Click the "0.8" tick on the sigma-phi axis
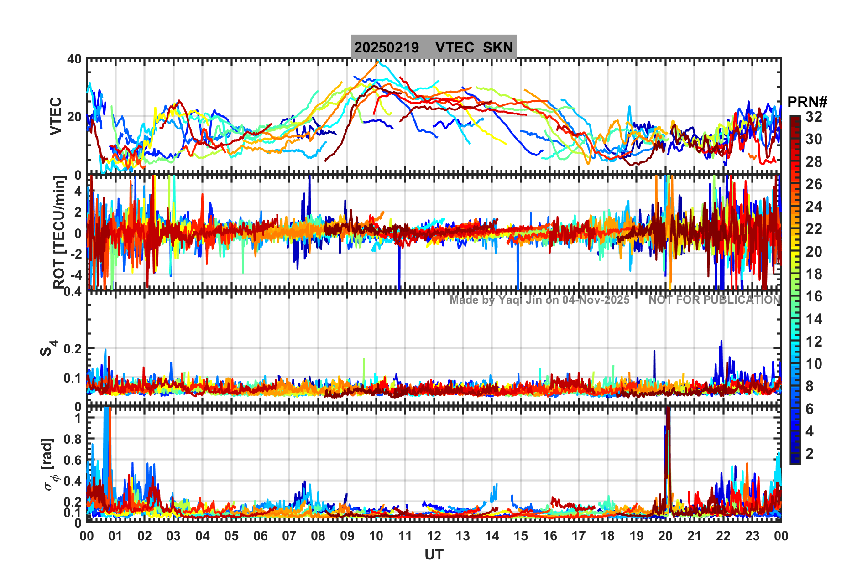 click(x=72, y=439)
